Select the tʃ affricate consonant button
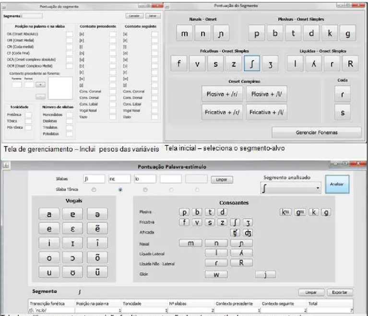368x316 pixels. point(235,233)
